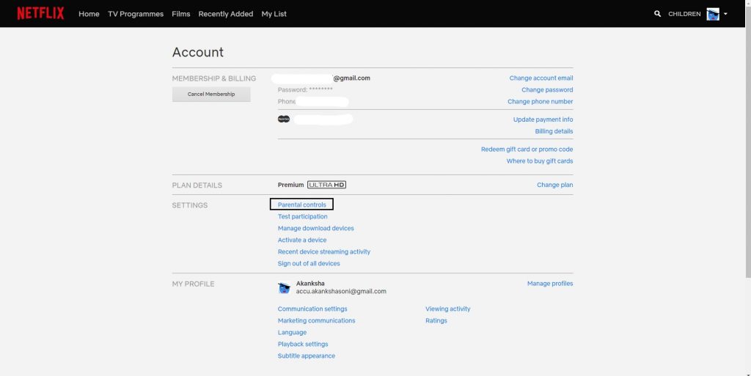Open Parental controls settings

(302, 205)
